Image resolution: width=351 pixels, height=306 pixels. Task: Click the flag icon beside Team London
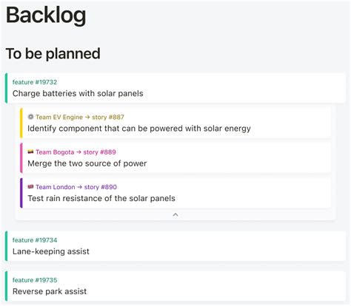tap(30, 187)
